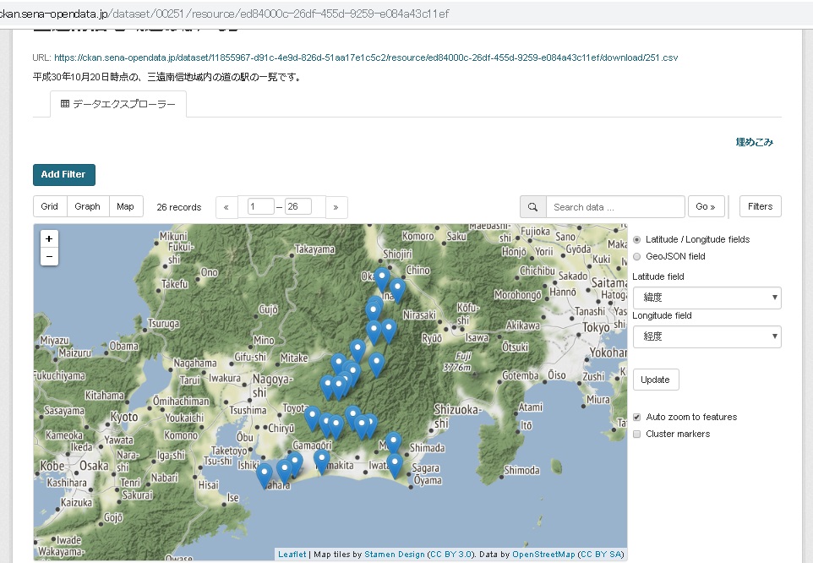Image resolution: width=813 pixels, height=563 pixels.
Task: Click the Search data input field
Action: (x=614, y=207)
